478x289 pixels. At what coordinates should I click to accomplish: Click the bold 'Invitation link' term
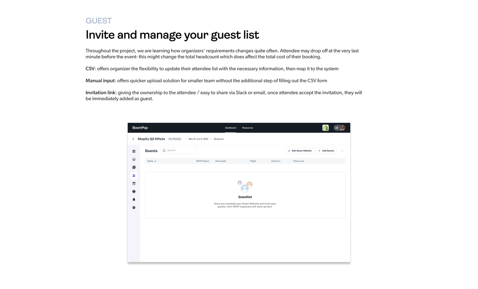pos(101,93)
